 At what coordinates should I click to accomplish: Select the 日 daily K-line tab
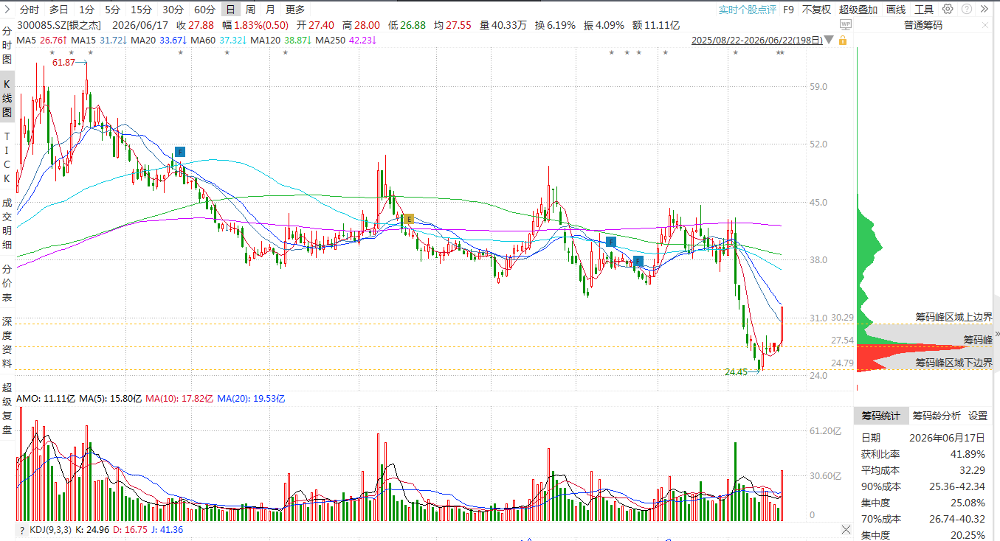tap(231, 10)
